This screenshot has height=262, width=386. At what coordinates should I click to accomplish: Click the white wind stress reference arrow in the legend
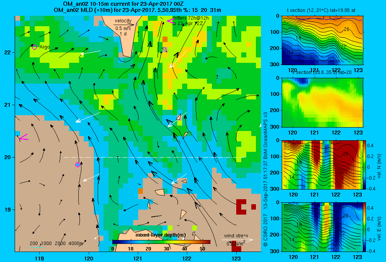[237, 240]
